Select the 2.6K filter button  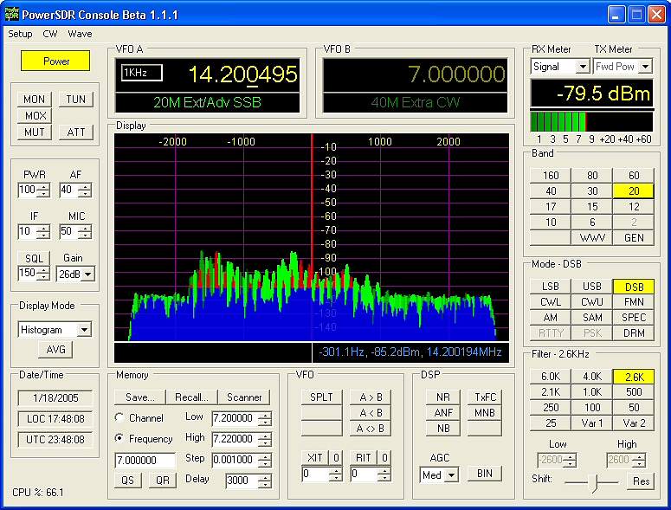634,377
